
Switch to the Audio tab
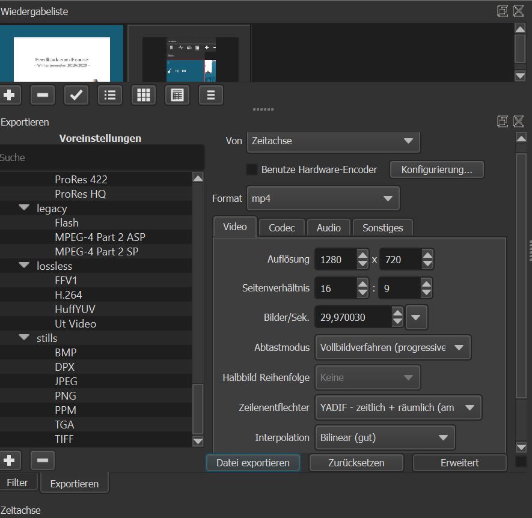tap(329, 228)
